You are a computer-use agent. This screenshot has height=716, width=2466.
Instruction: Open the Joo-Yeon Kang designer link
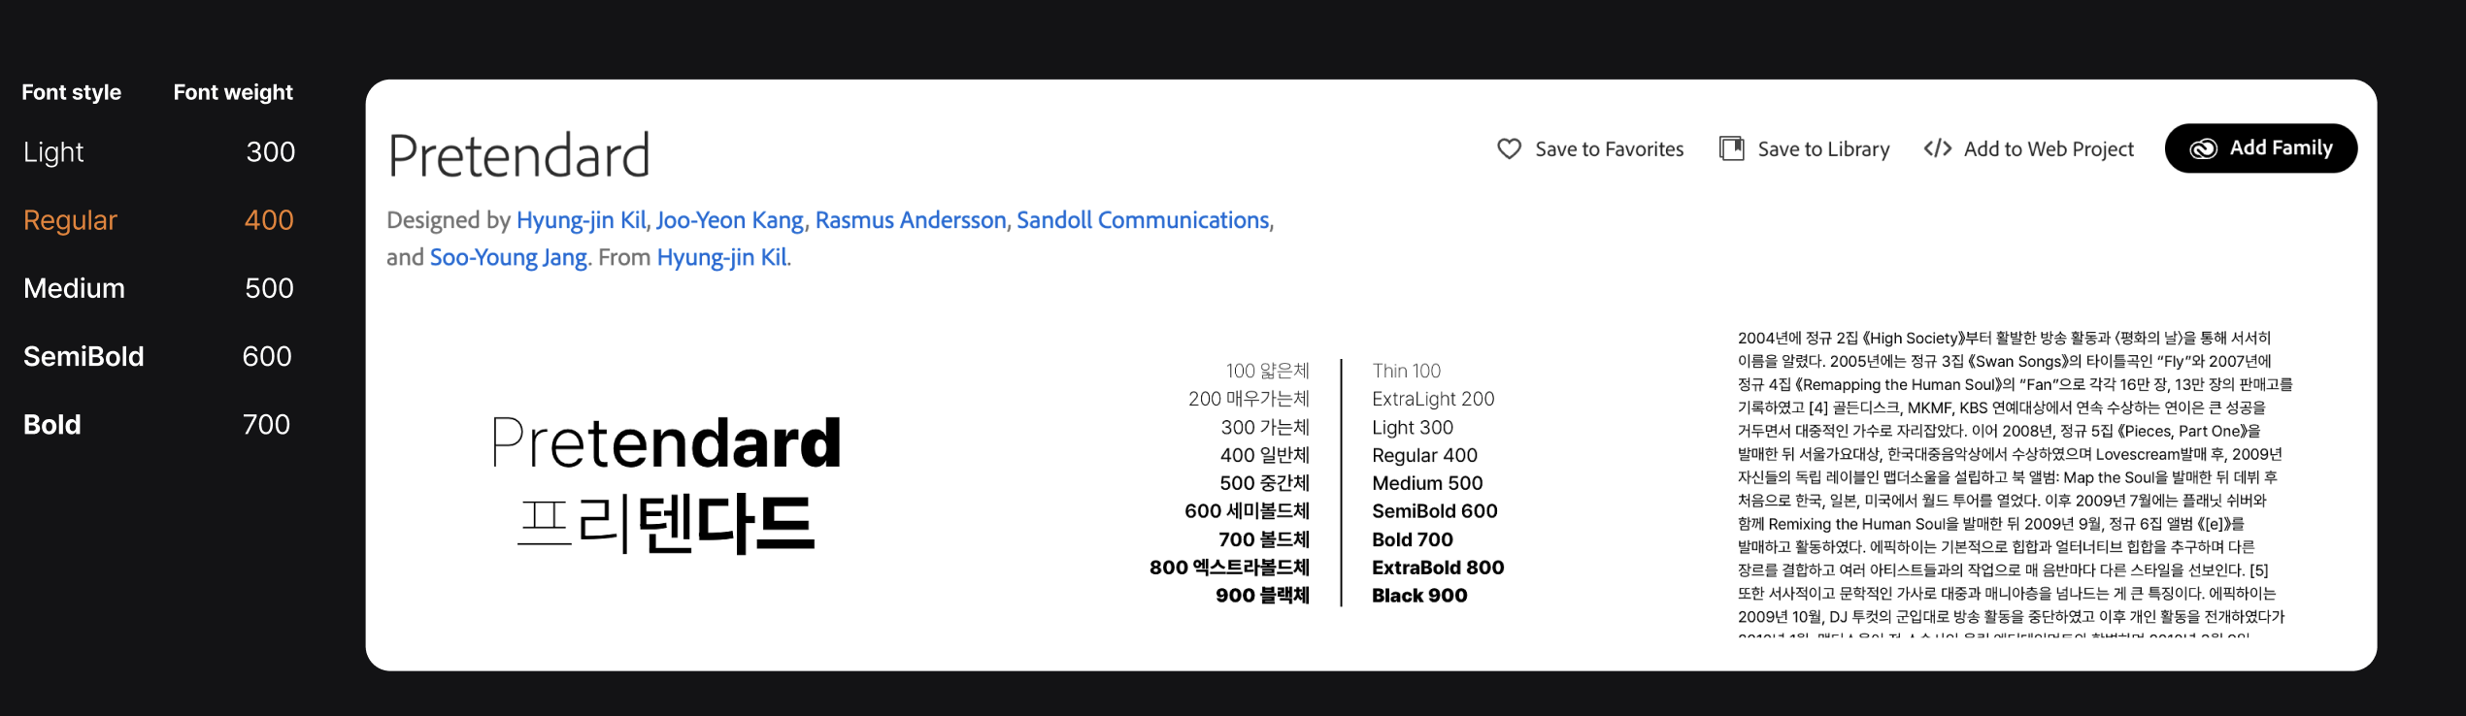(x=730, y=220)
